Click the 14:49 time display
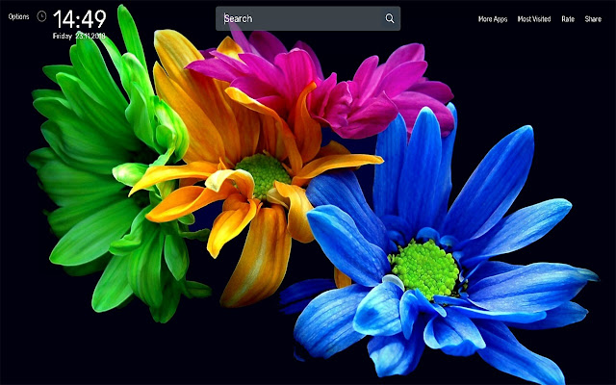The image size is (616, 385). pos(79,19)
